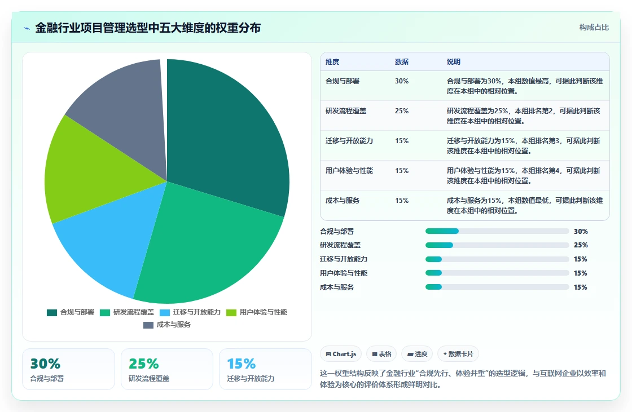Click the 说明 table column header

pos(454,62)
